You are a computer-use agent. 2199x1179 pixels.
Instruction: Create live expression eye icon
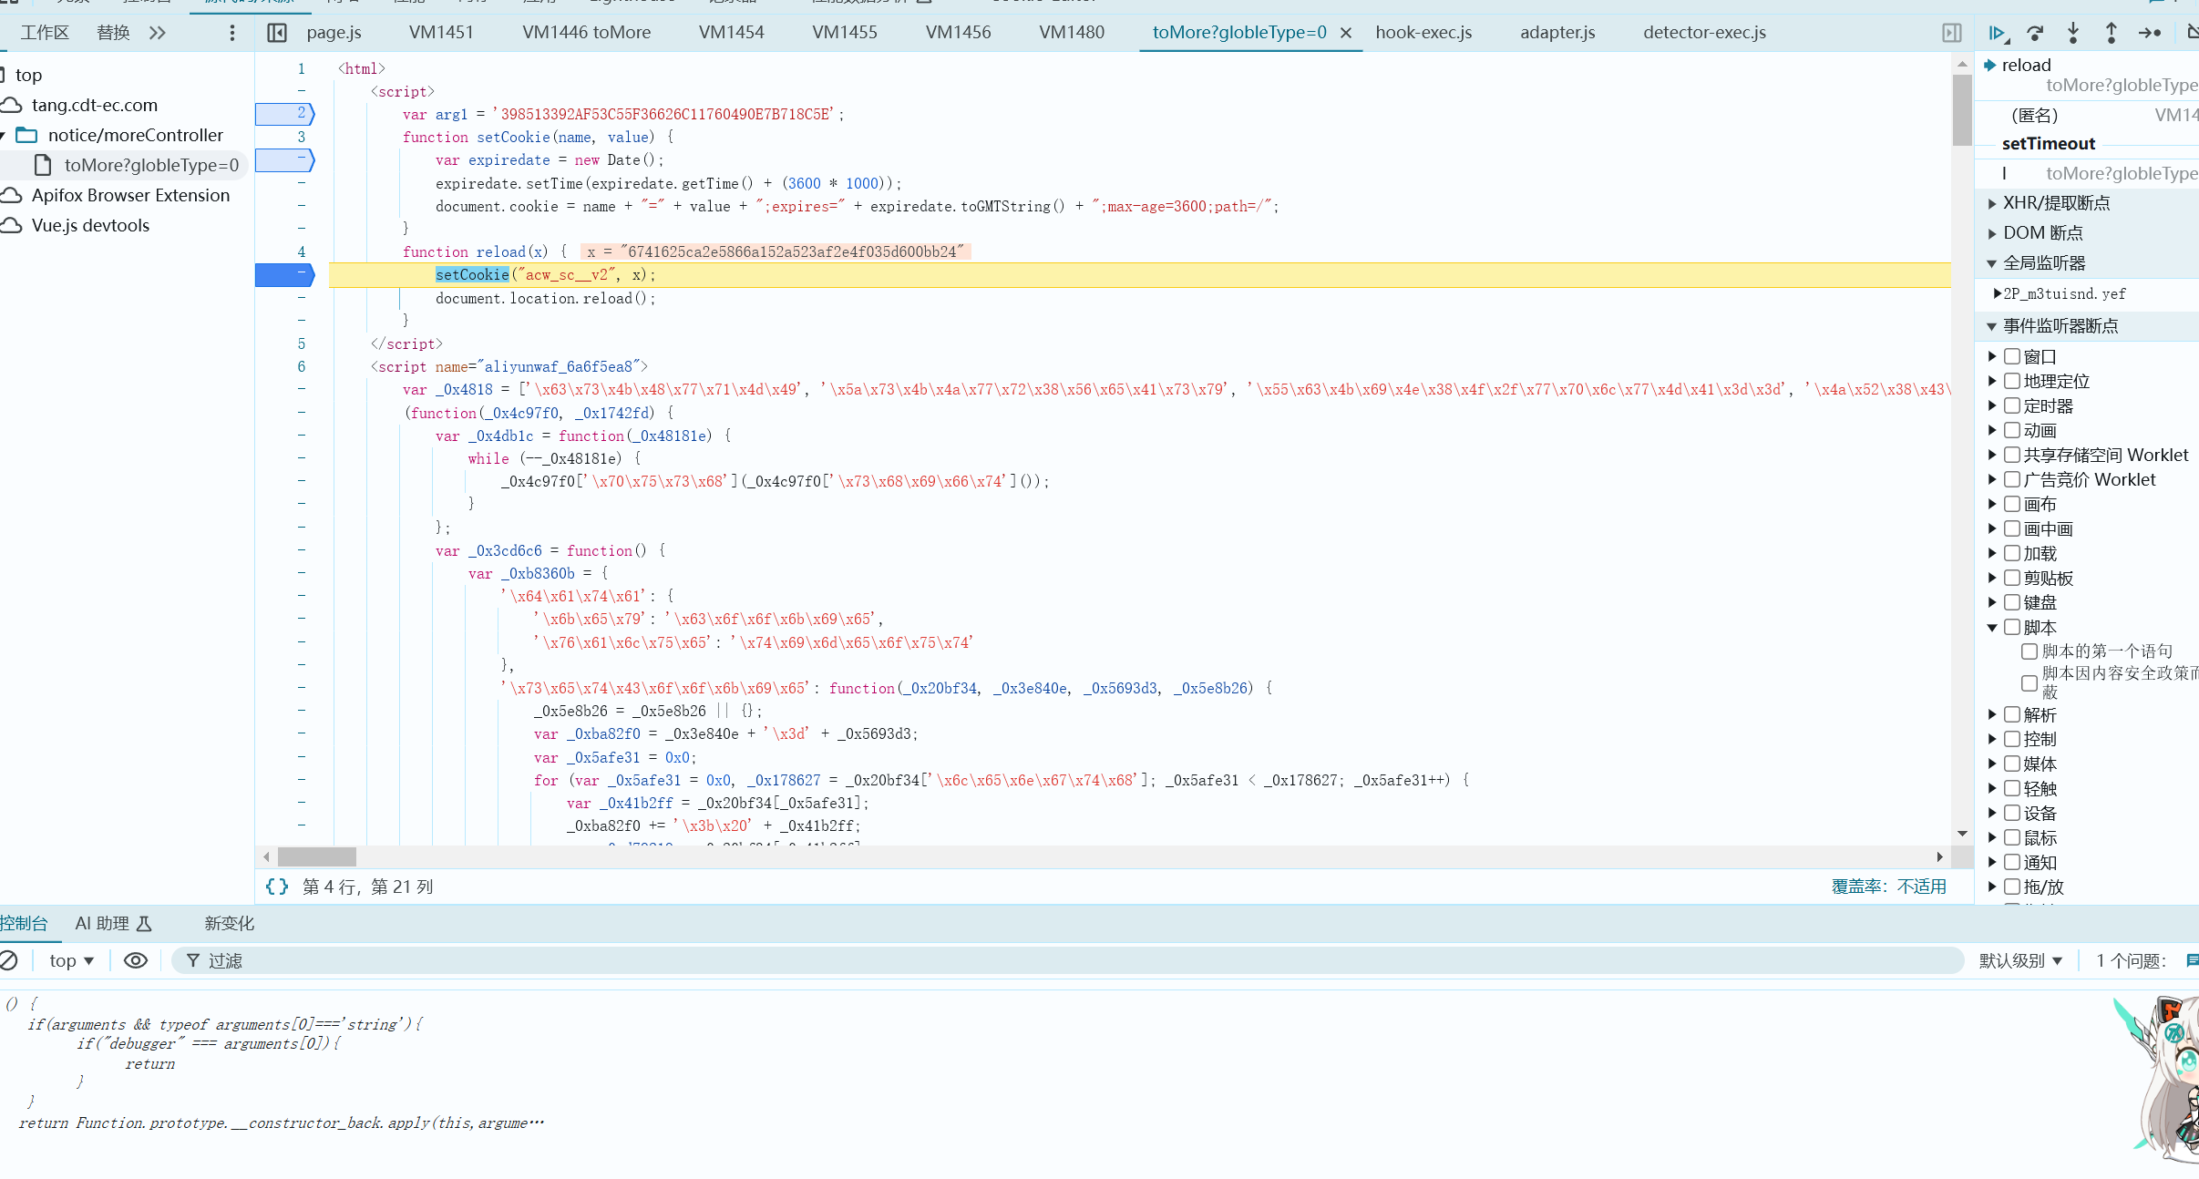136,960
